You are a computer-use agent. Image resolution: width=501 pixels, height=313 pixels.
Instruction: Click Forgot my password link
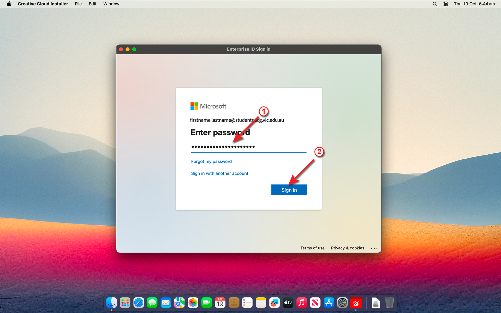[211, 161]
